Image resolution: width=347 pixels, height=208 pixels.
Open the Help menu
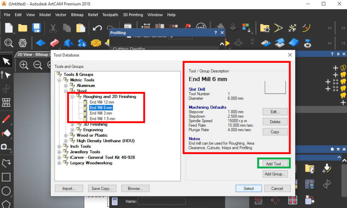[x=171, y=15]
